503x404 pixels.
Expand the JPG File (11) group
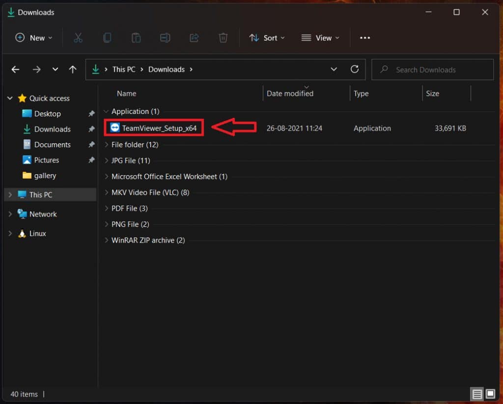click(106, 161)
